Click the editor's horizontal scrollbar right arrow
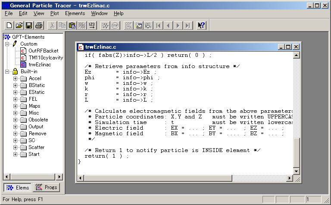 tap(290, 178)
